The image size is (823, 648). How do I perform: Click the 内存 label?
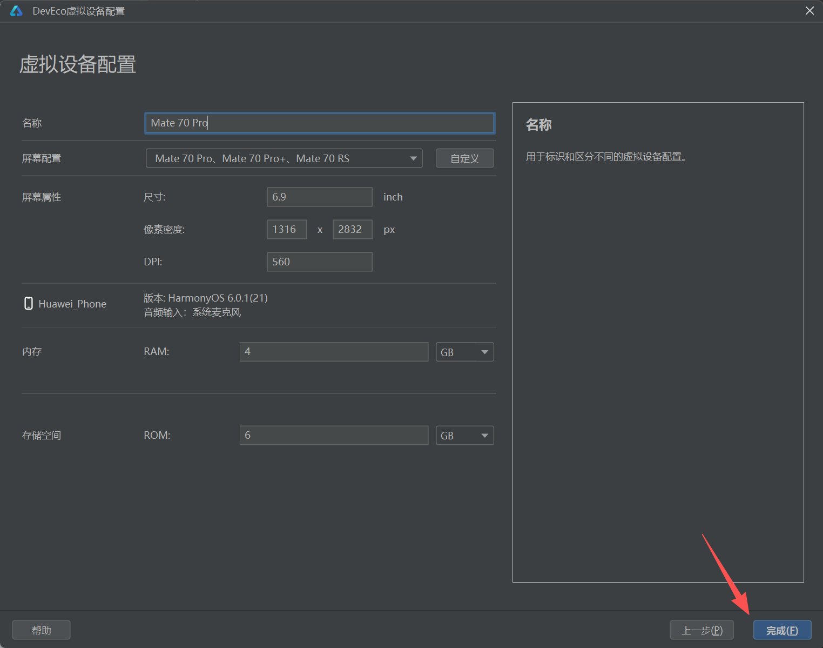coord(32,352)
